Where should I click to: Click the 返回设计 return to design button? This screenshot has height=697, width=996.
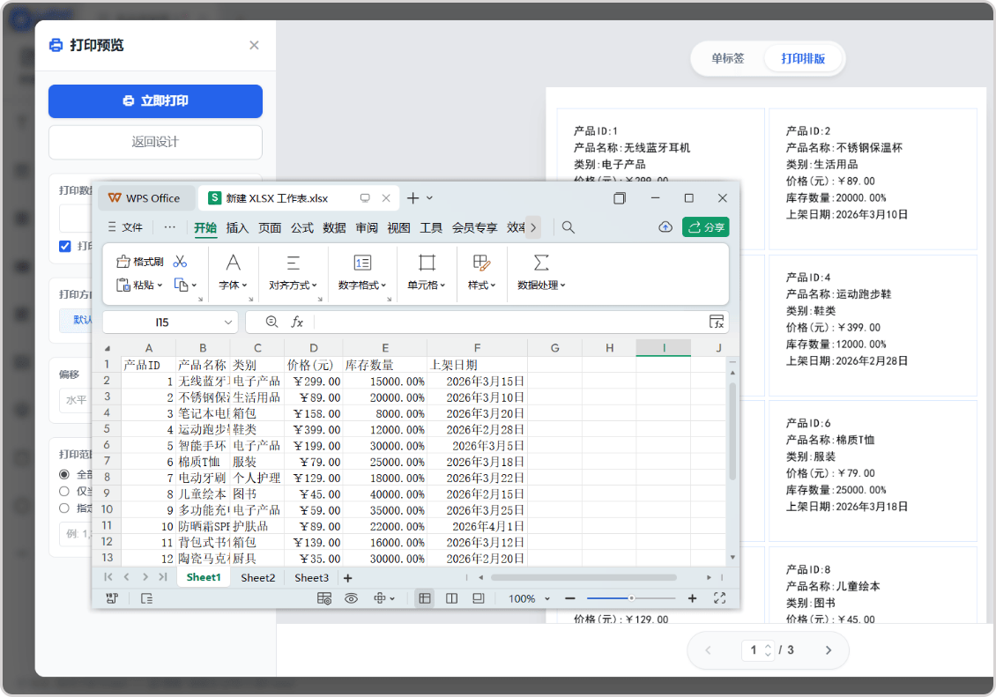tap(155, 142)
